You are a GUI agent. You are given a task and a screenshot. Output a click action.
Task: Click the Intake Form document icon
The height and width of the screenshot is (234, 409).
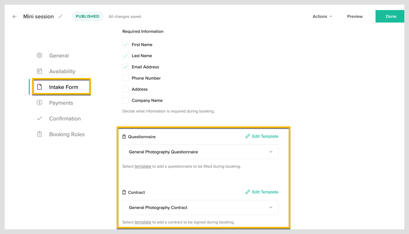39,87
